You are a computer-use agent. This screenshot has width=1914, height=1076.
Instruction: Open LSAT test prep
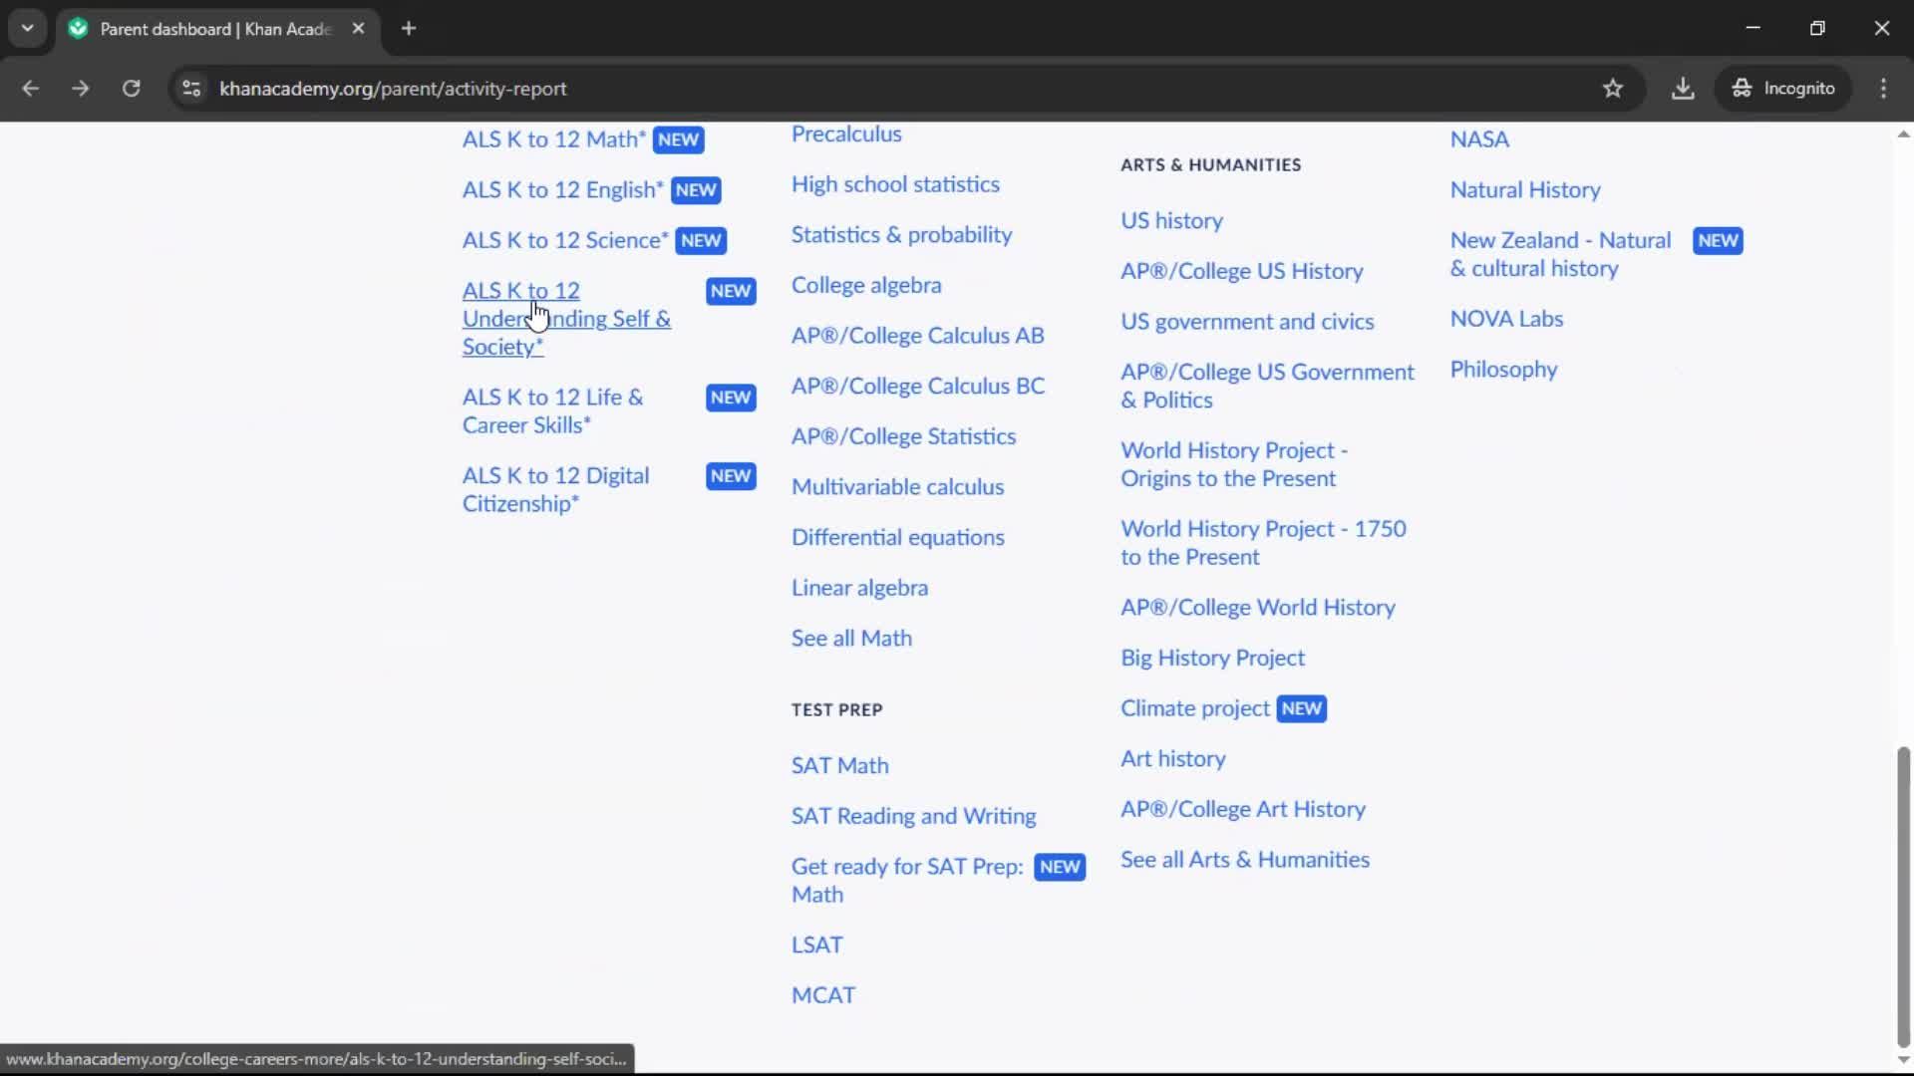click(x=817, y=945)
